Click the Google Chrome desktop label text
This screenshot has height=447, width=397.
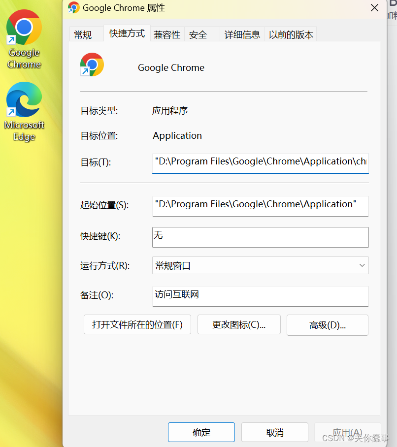tap(24, 59)
